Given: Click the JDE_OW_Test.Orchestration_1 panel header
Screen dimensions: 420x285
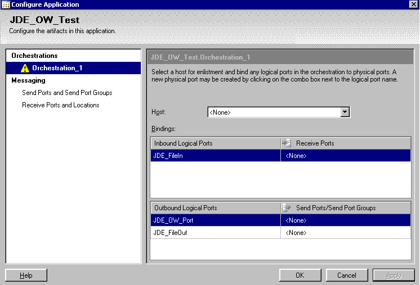Looking at the screenshot, I should 280,57.
